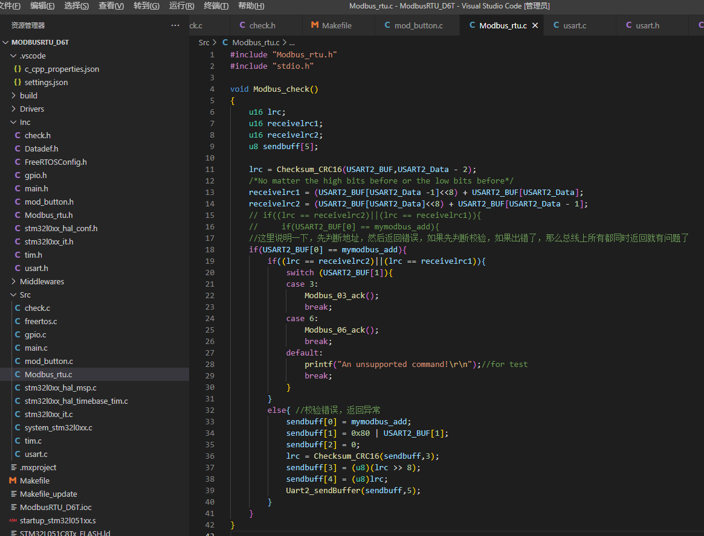The width and height of the screenshot is (704, 536).
Task: Open gpio.h header file
Action: pyautogui.click(x=94, y=176)
